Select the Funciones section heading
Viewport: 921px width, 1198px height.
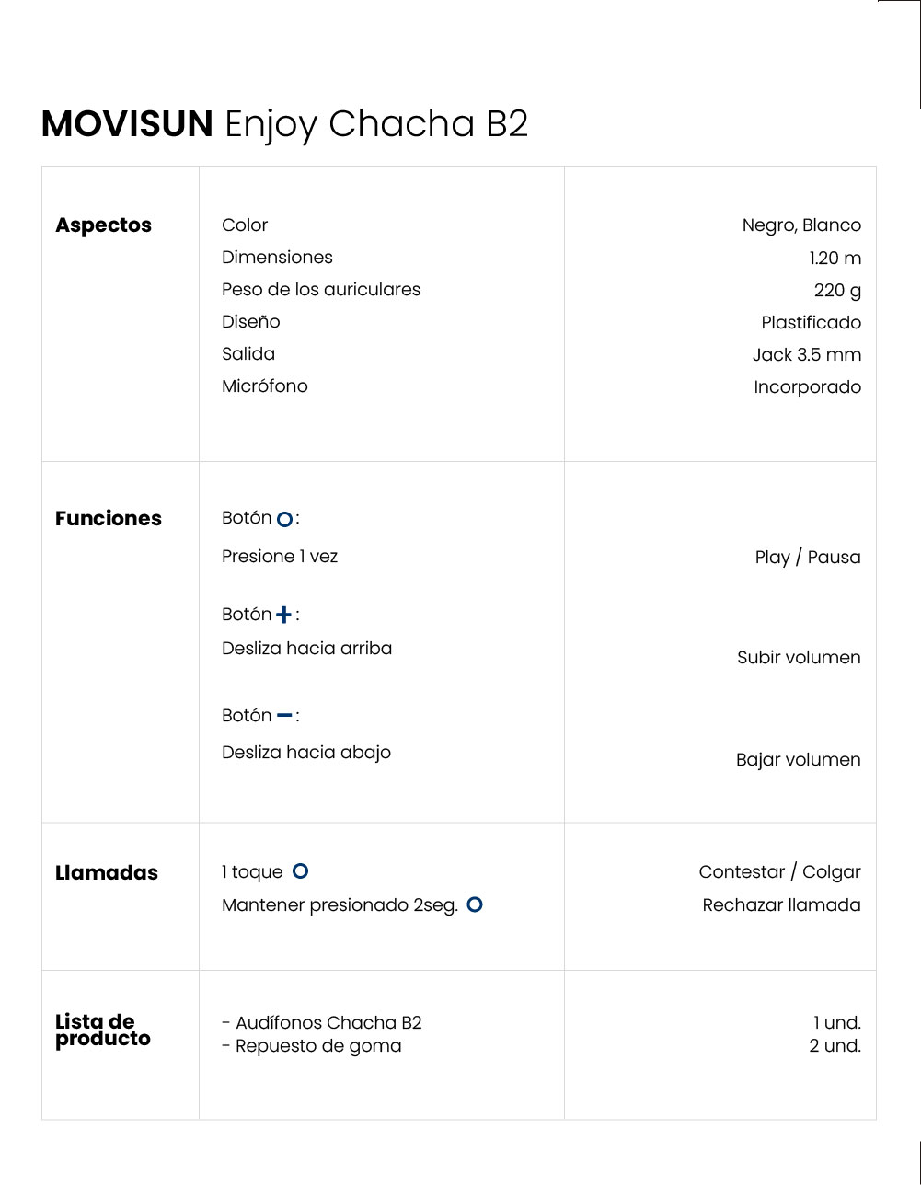(108, 519)
